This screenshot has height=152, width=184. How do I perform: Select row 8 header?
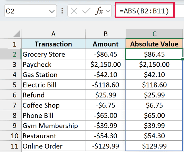[x=11, y=115]
